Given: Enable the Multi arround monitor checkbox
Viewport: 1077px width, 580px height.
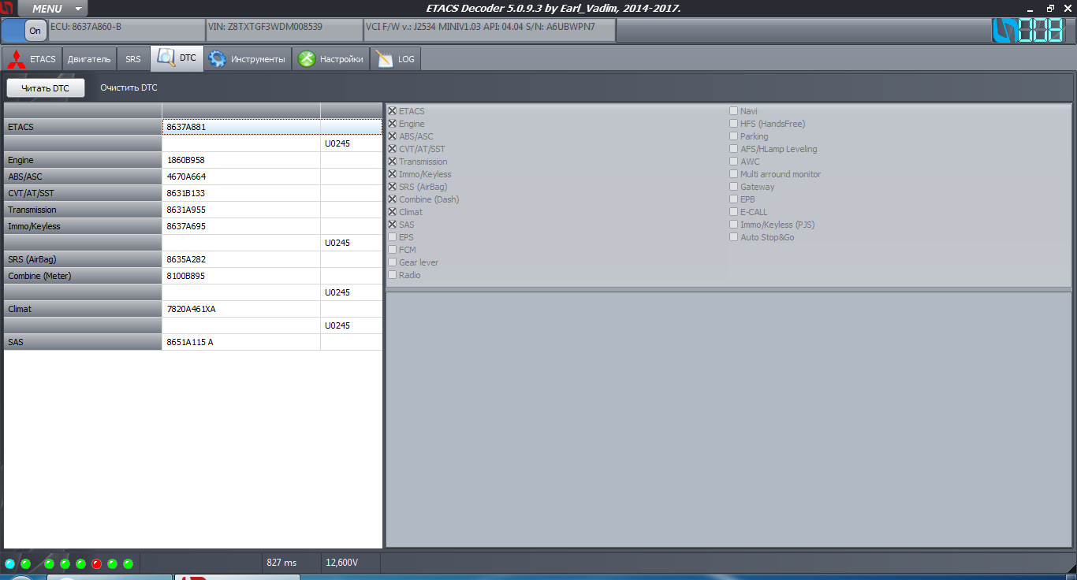Looking at the screenshot, I should coord(734,174).
